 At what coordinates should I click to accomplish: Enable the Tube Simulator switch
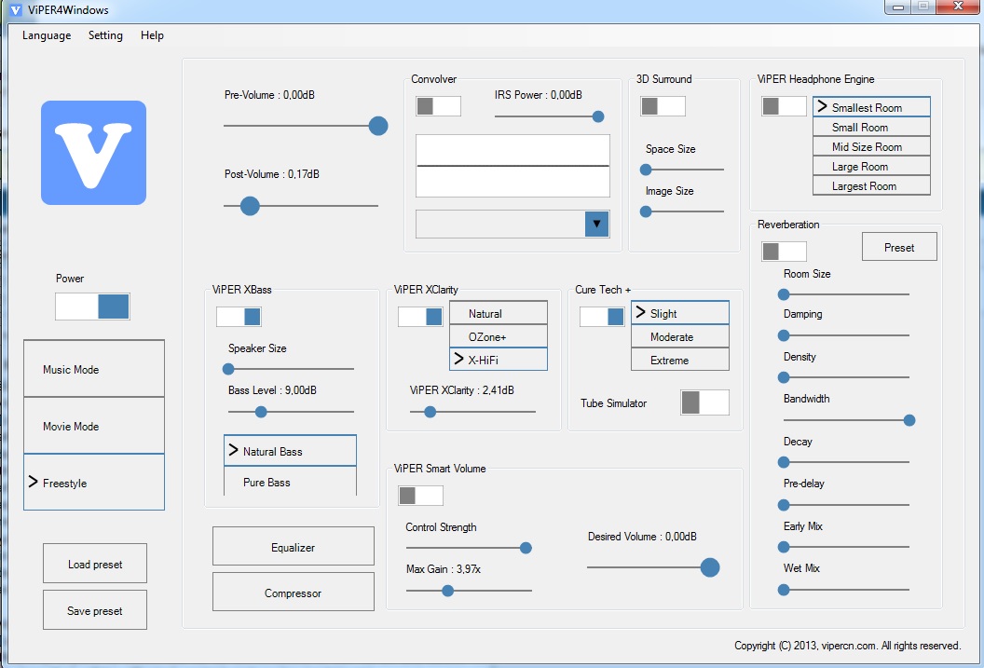click(x=704, y=402)
